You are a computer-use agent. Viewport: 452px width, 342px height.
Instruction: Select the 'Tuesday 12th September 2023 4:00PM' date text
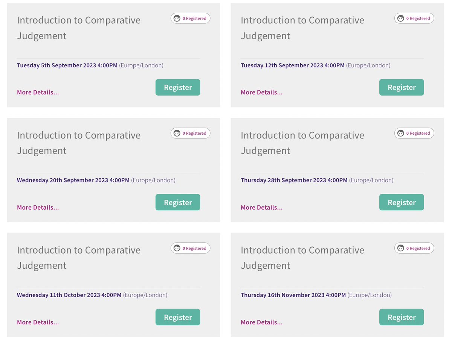pos(293,65)
